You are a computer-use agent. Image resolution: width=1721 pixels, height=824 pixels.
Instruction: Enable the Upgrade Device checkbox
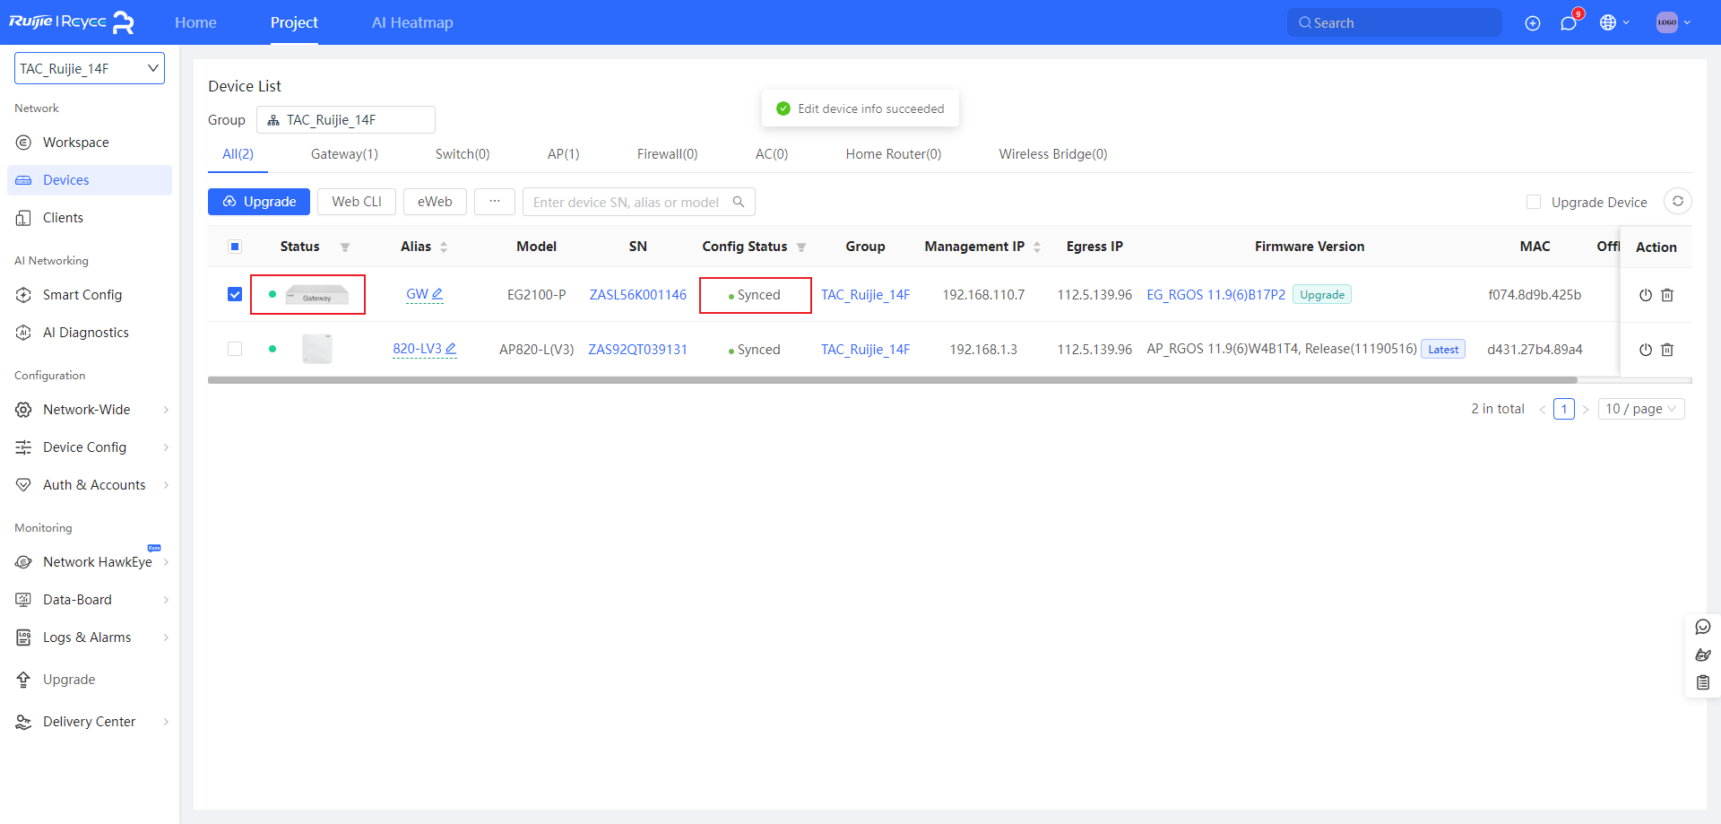pos(1534,203)
